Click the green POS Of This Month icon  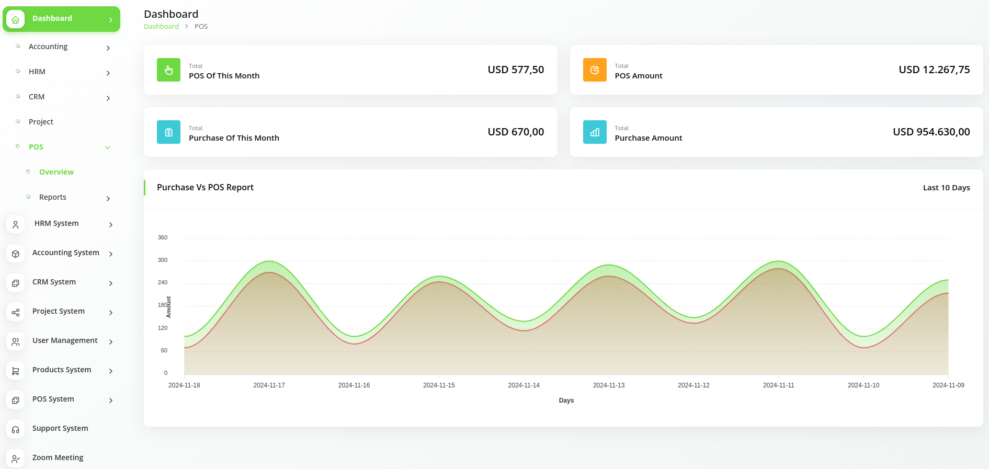click(x=168, y=70)
